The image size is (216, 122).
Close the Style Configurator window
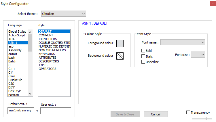coord(213,3)
